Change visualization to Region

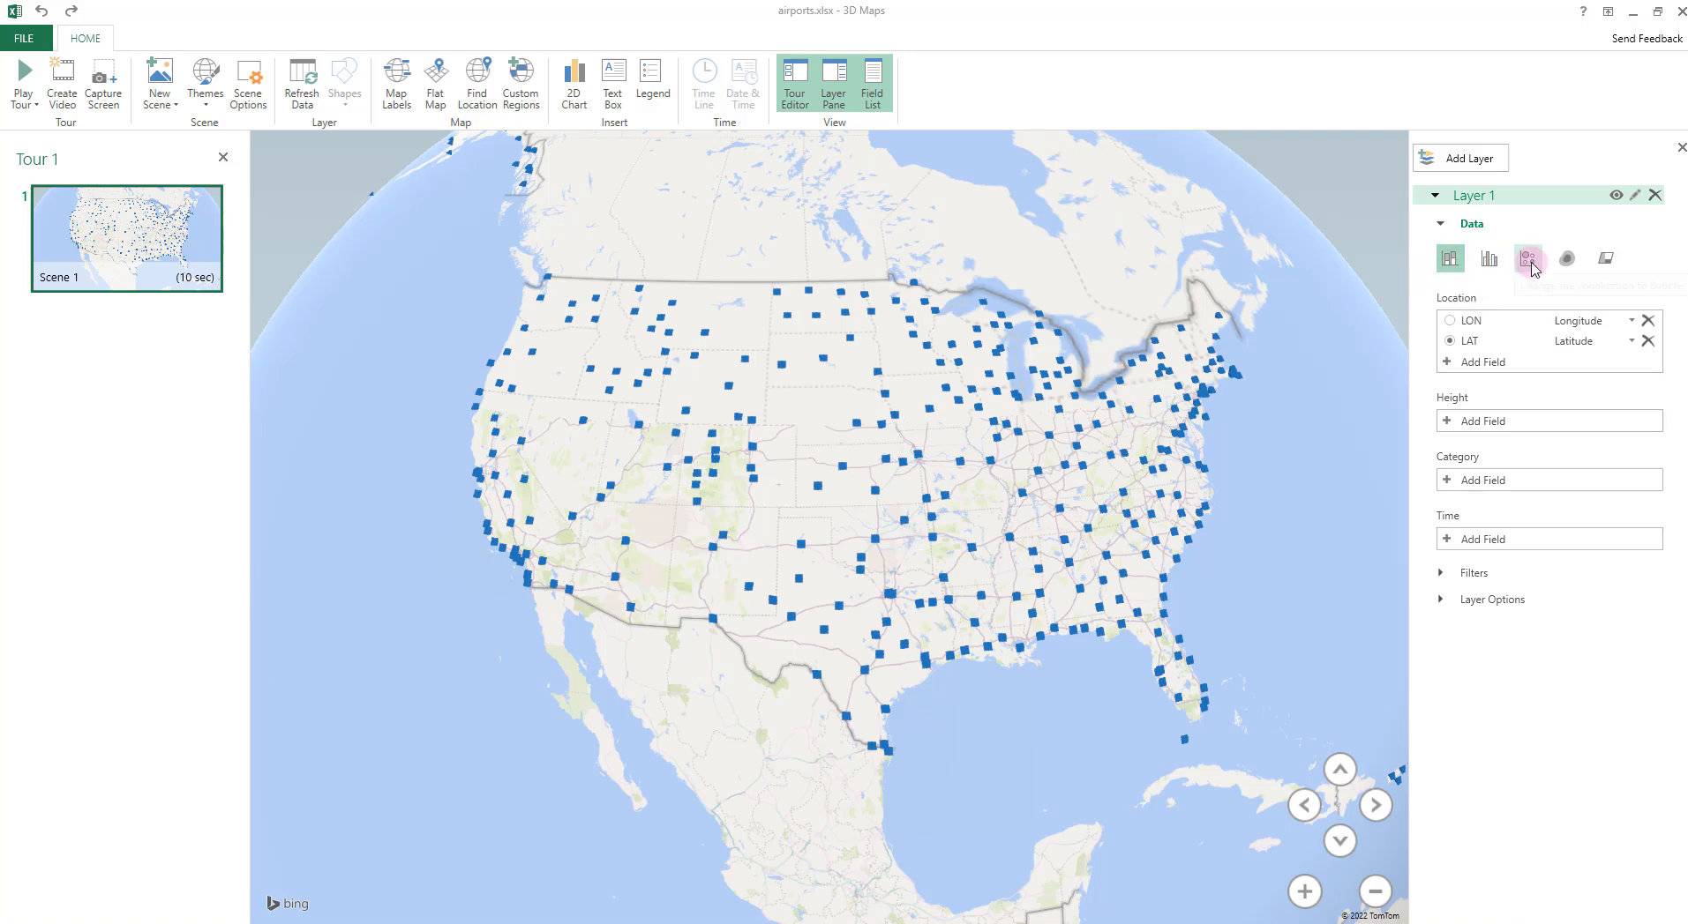point(1606,258)
